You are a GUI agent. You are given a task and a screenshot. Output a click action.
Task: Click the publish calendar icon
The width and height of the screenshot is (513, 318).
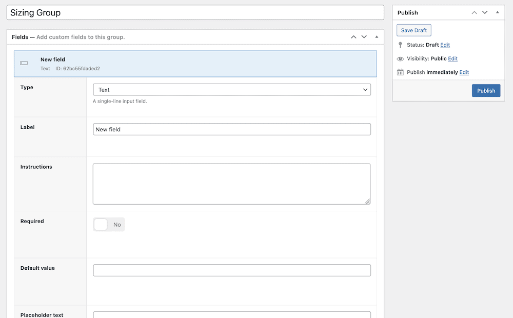pos(400,72)
